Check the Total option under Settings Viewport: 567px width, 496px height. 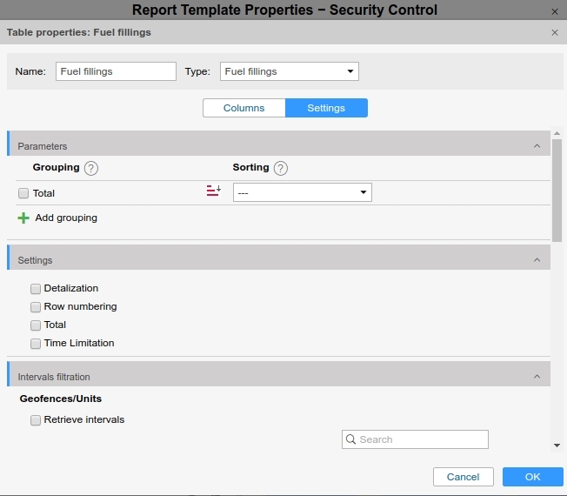(x=36, y=325)
